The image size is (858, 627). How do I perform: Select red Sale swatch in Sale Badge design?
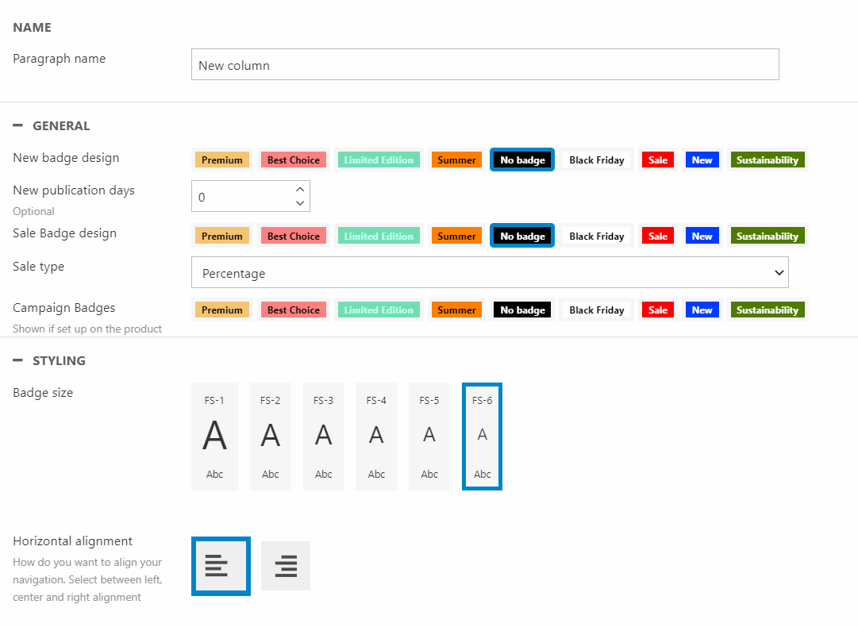(x=657, y=237)
